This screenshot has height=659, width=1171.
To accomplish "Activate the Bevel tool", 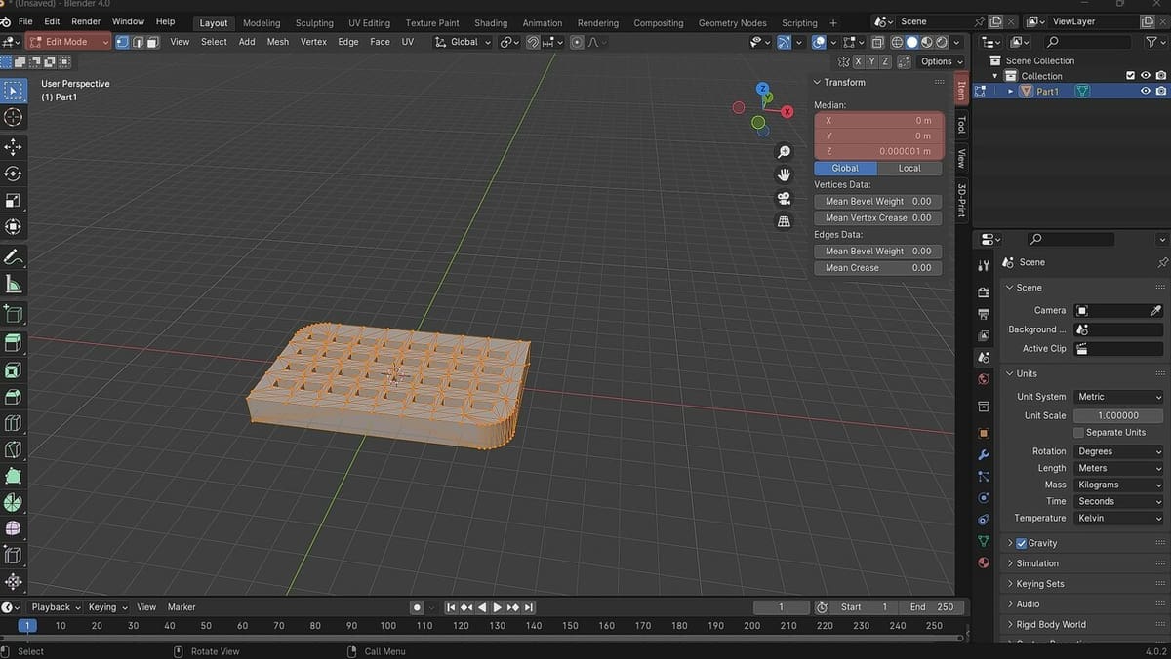I will click(14, 397).
